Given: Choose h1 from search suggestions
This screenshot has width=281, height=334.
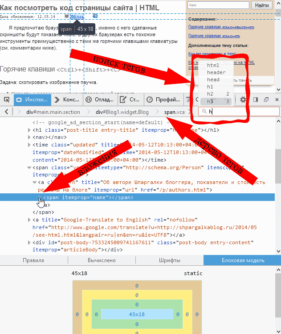Looking at the screenshot, I should pos(216,87).
